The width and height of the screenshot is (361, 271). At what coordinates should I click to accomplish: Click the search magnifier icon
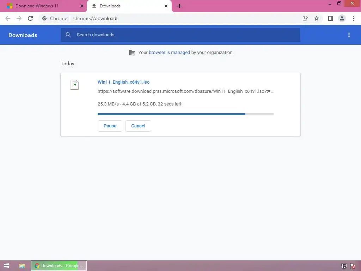click(x=68, y=35)
